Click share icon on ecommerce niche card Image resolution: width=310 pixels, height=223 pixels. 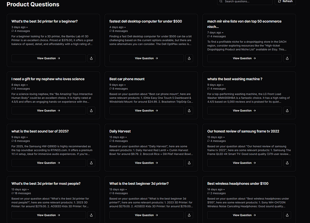287,58
